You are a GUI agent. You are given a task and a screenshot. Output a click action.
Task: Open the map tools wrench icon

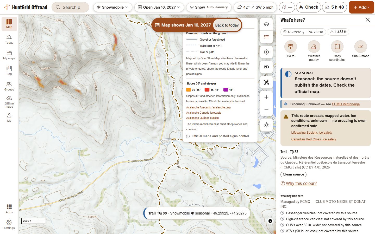pos(266,82)
